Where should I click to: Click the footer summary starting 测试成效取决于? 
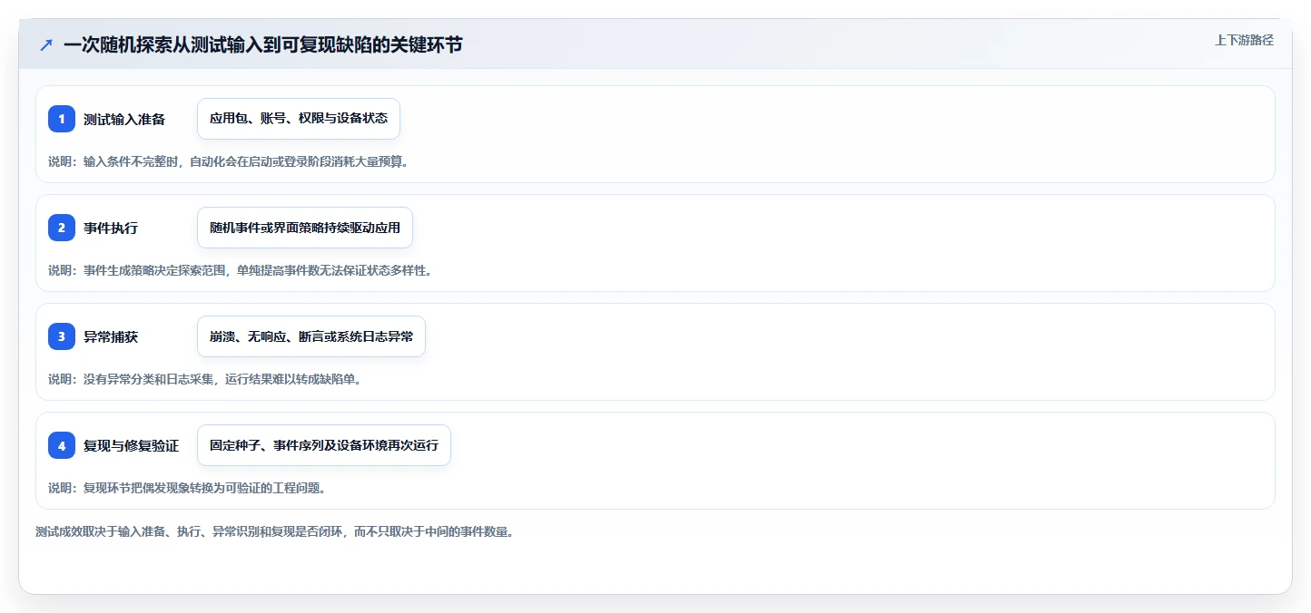(274, 532)
